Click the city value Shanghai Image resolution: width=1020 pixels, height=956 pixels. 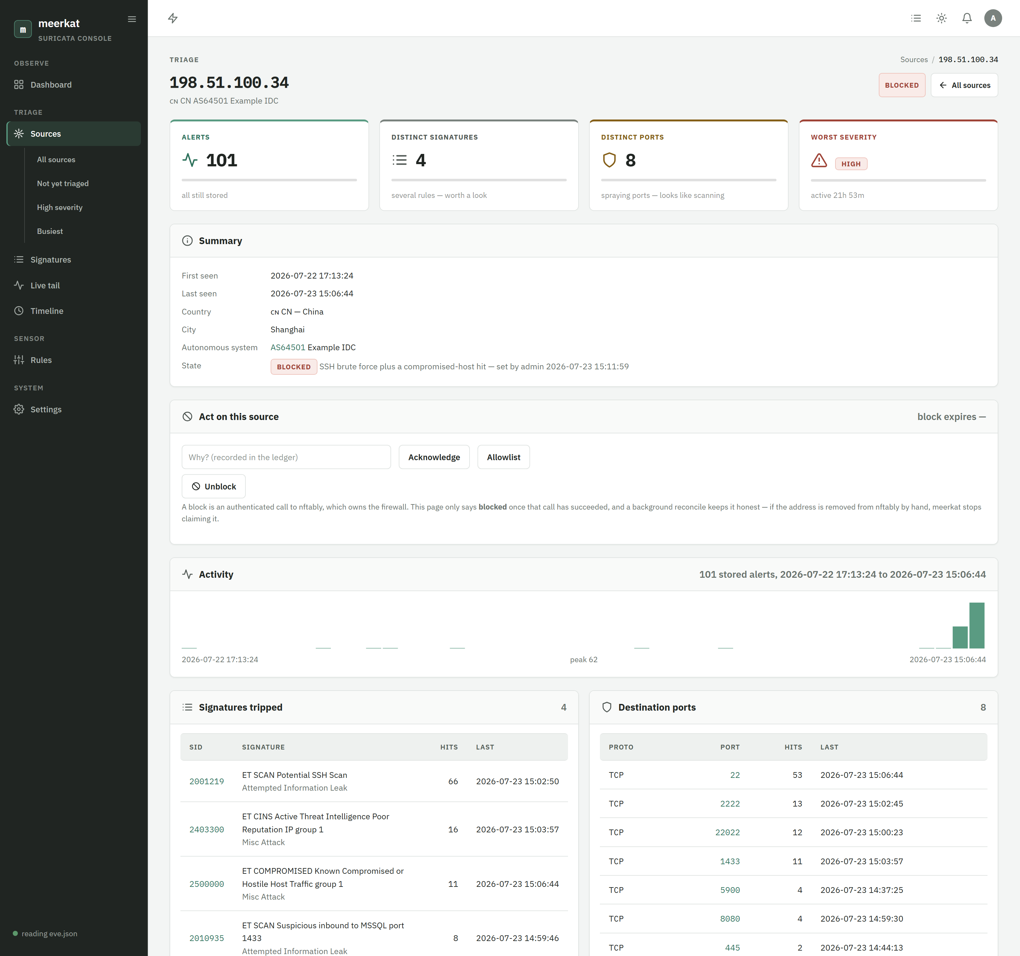[287, 329]
